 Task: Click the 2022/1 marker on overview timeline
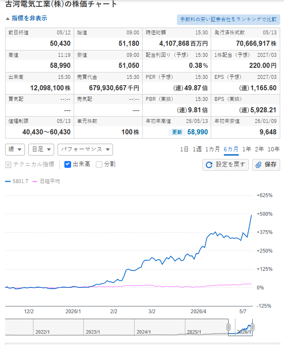click(42, 332)
